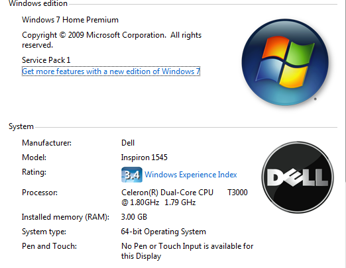Open the Windows Experience Index link

[191, 175]
